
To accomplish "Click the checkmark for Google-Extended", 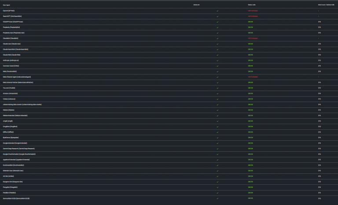I will [x=217, y=143].
